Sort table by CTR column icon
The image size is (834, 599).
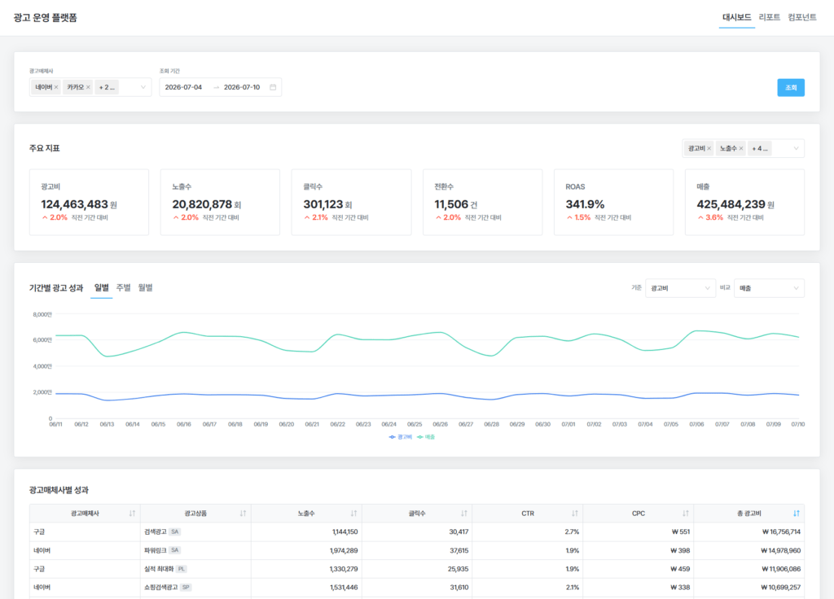[574, 514]
